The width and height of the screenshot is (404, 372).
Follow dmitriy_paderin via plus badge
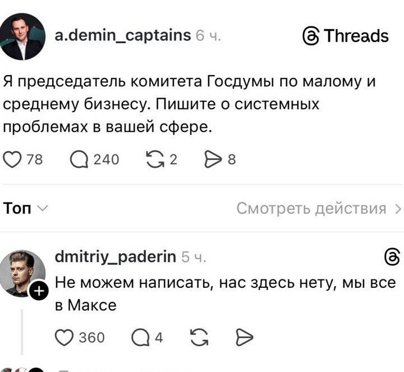coord(39,291)
